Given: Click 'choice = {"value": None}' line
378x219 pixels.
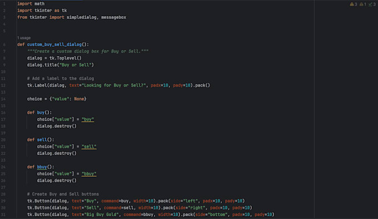Looking at the screenshot, I should click(x=57, y=99).
